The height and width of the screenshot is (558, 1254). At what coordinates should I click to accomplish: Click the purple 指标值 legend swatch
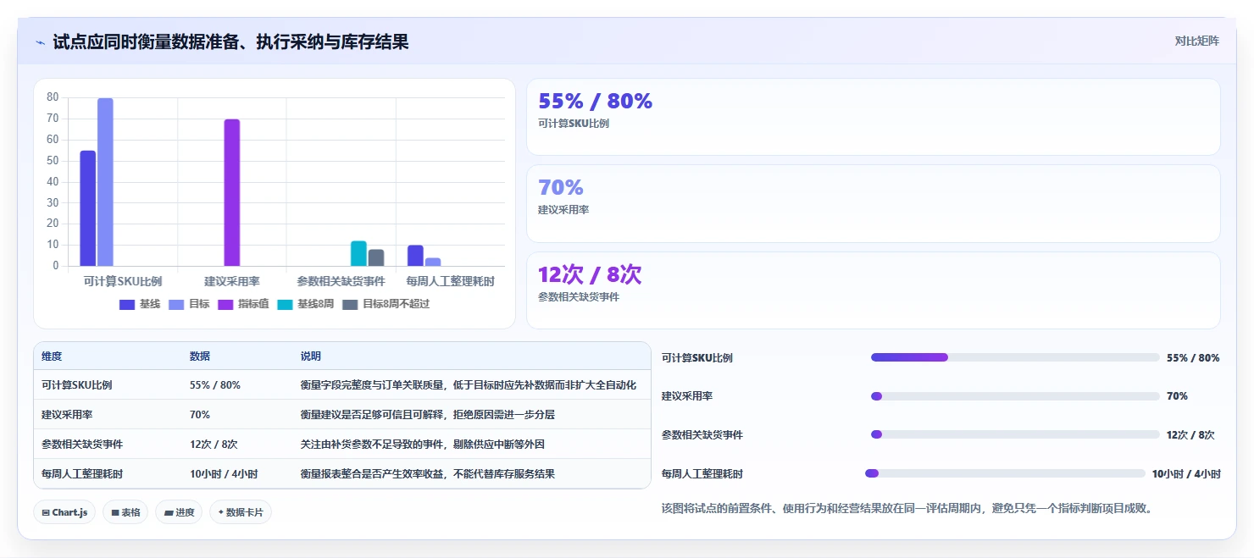225,304
